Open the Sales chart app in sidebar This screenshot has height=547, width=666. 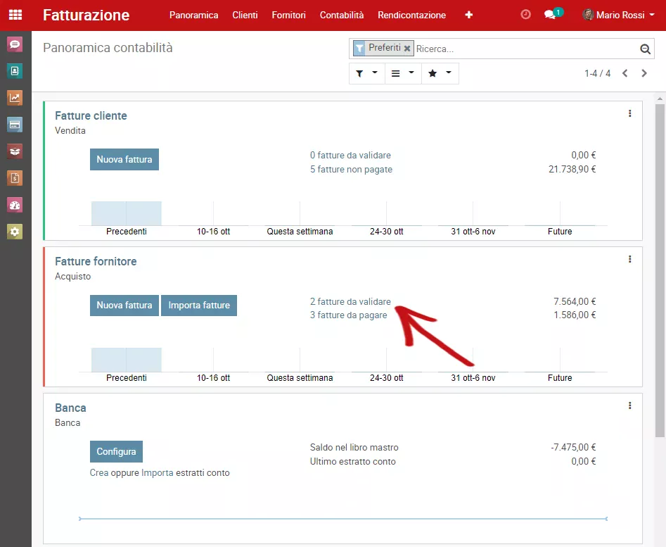15,98
